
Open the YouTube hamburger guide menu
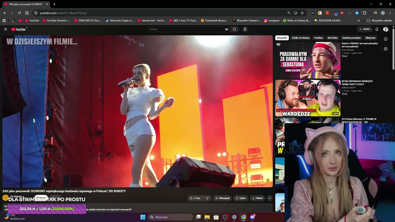click(6, 29)
